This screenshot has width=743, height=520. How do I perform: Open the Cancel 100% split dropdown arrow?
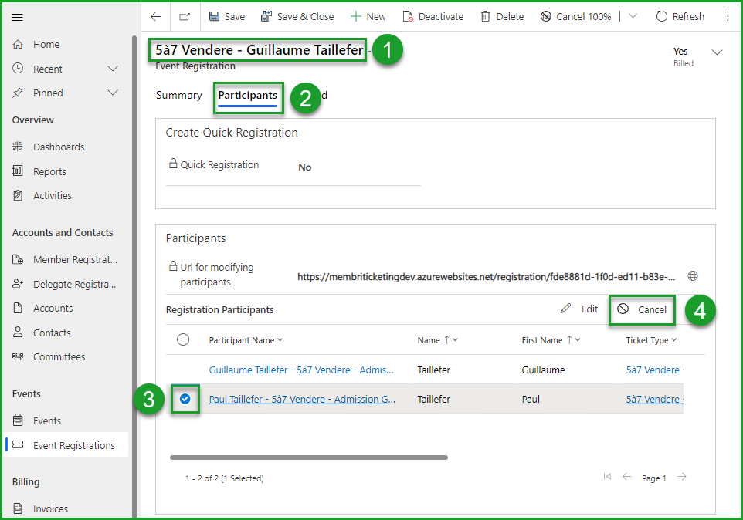633,16
